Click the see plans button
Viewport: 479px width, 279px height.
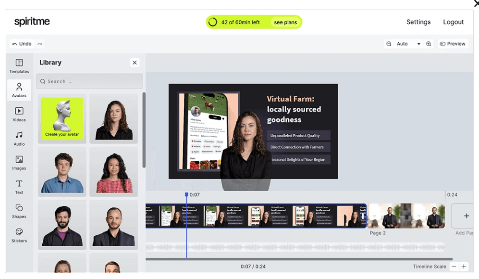(x=285, y=22)
